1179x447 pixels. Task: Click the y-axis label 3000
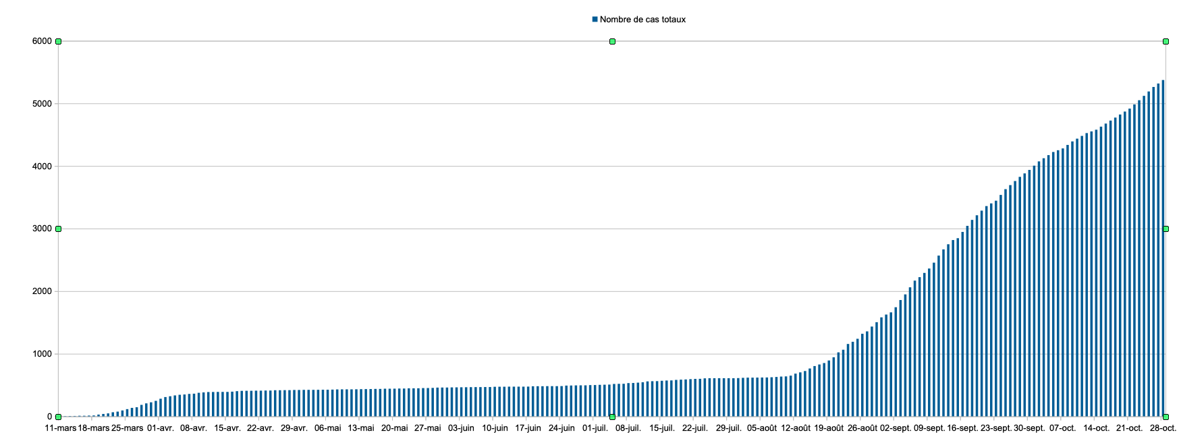[42, 229]
